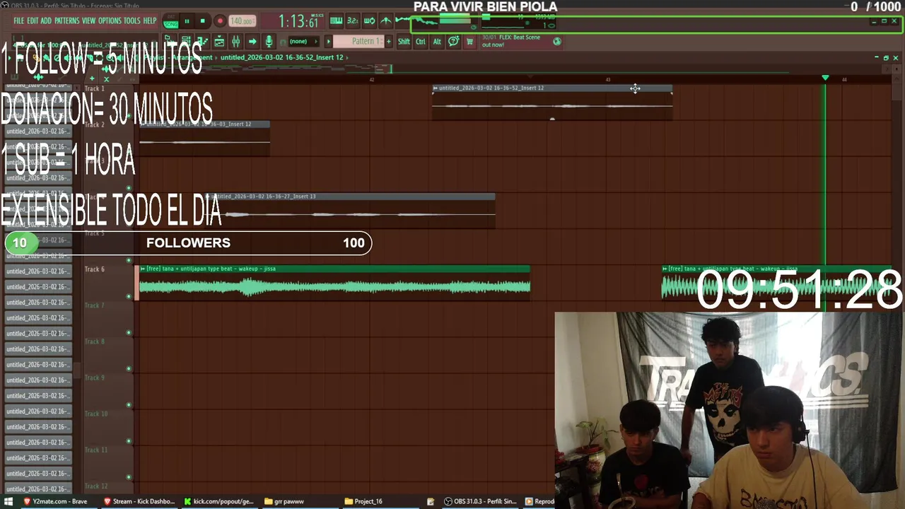The height and width of the screenshot is (509, 905).
Task: Toggle the loop recording icon
Action: tap(369, 21)
